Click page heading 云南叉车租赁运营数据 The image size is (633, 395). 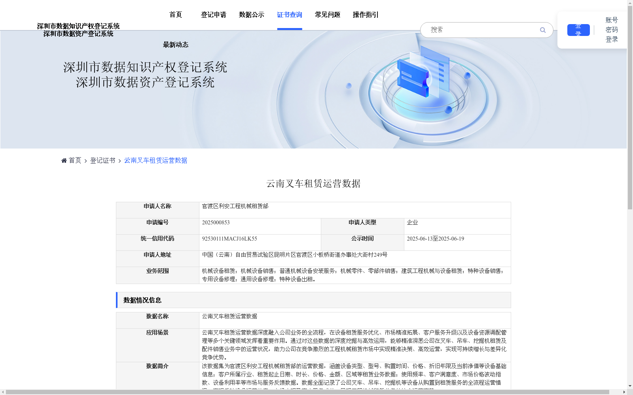click(313, 184)
